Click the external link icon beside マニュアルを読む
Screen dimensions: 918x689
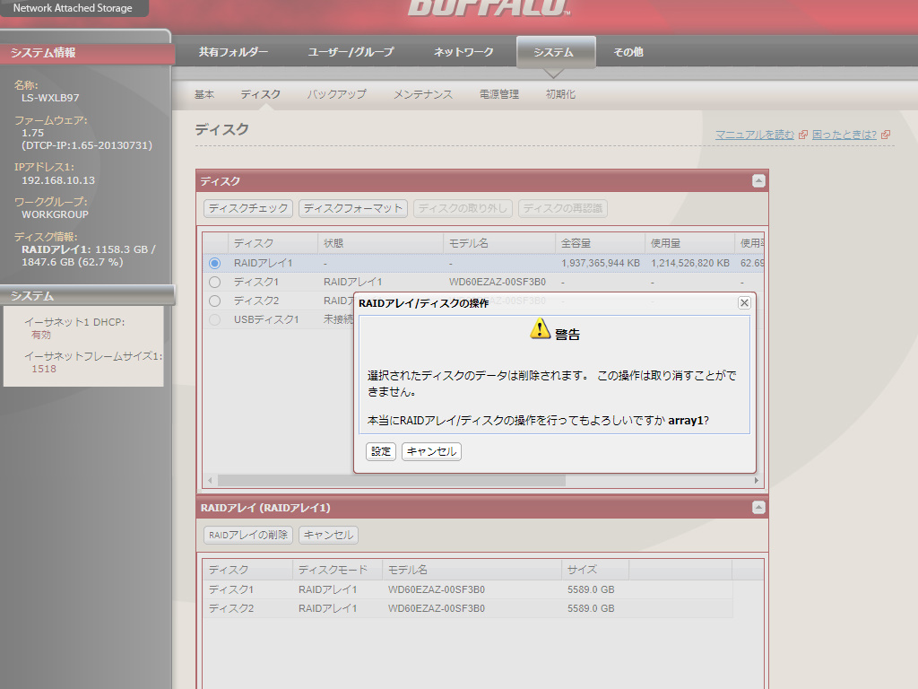coord(803,135)
